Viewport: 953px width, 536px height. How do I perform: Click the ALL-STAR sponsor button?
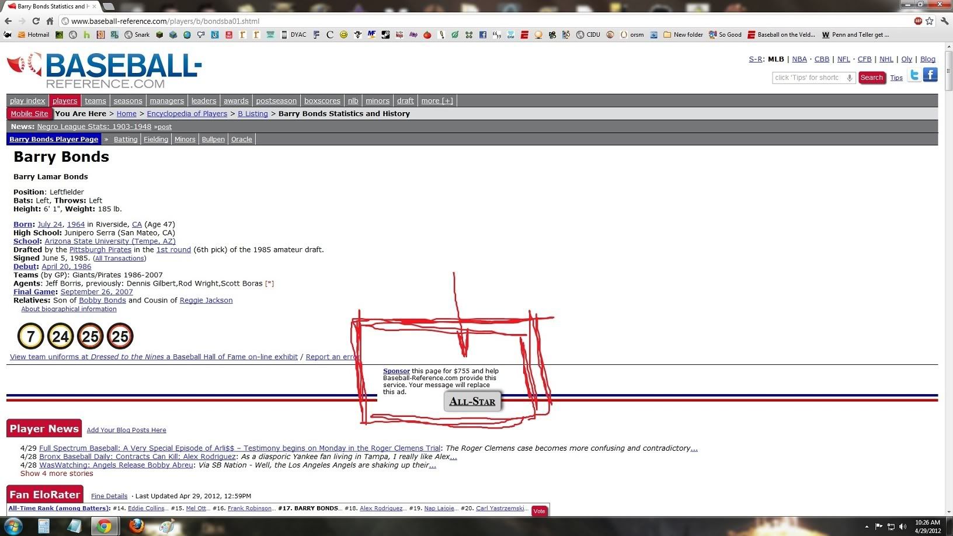click(x=472, y=402)
